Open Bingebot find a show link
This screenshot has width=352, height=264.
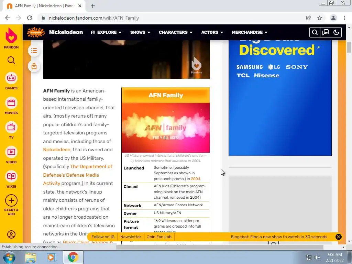pyautogui.click(x=279, y=237)
